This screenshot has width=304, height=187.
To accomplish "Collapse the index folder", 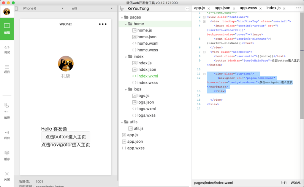I will tap(126, 57).
